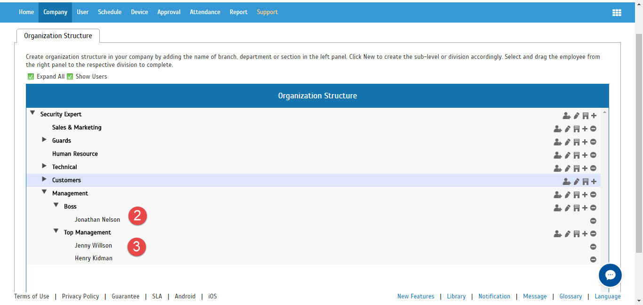Click the edit pencil icon for Customers row
The image size is (643, 305).
[576, 181]
